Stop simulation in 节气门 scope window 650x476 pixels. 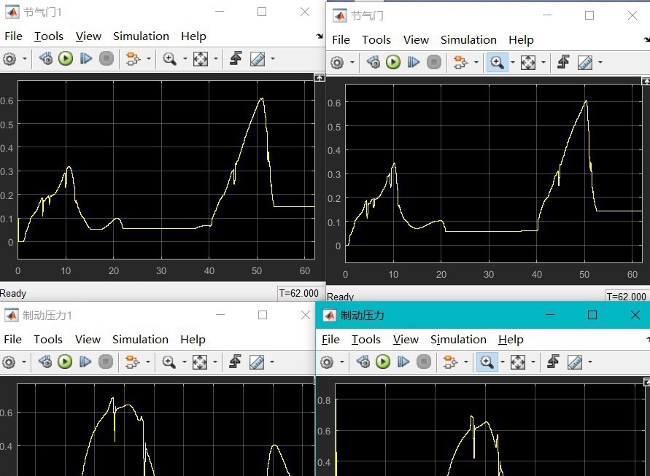(434, 62)
